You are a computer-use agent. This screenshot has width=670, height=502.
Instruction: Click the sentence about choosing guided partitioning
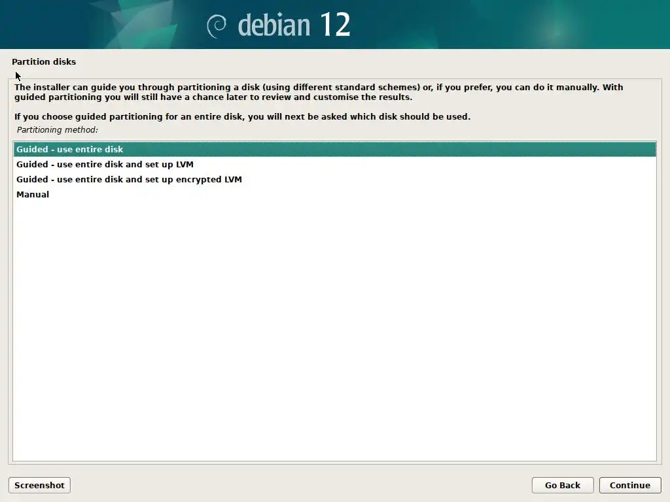tap(242, 116)
